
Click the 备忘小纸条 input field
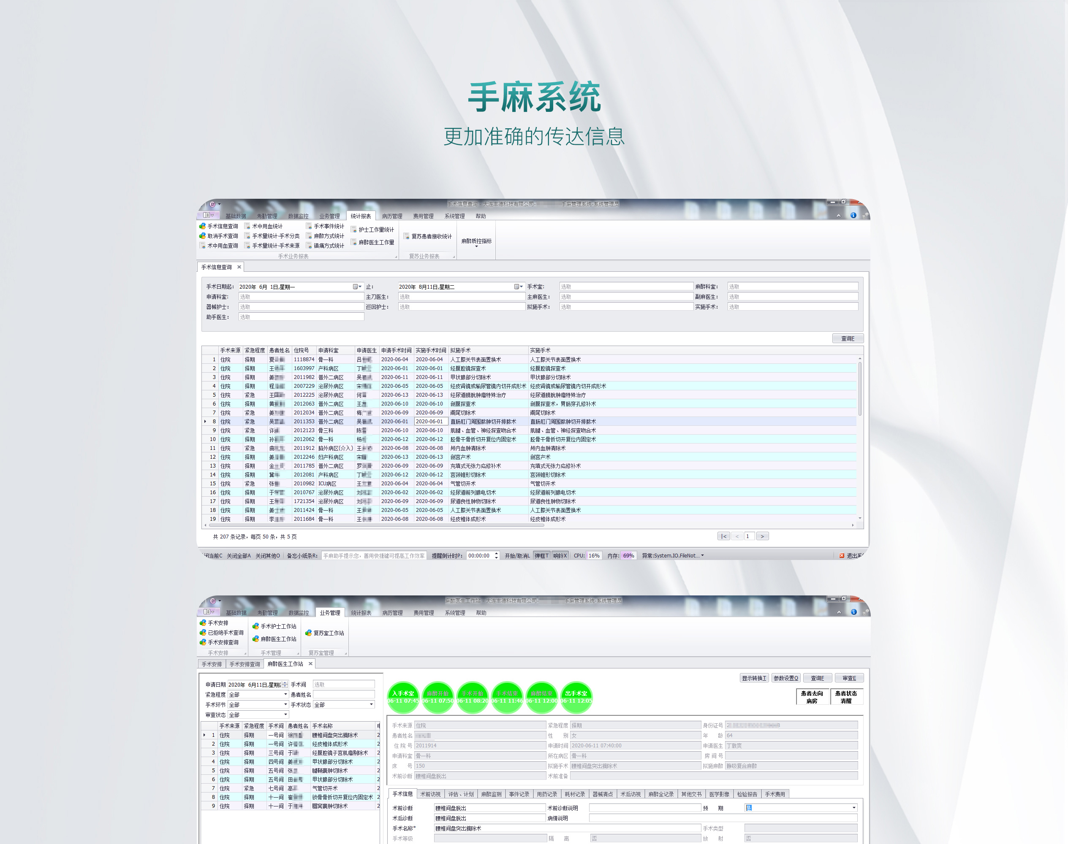click(373, 555)
